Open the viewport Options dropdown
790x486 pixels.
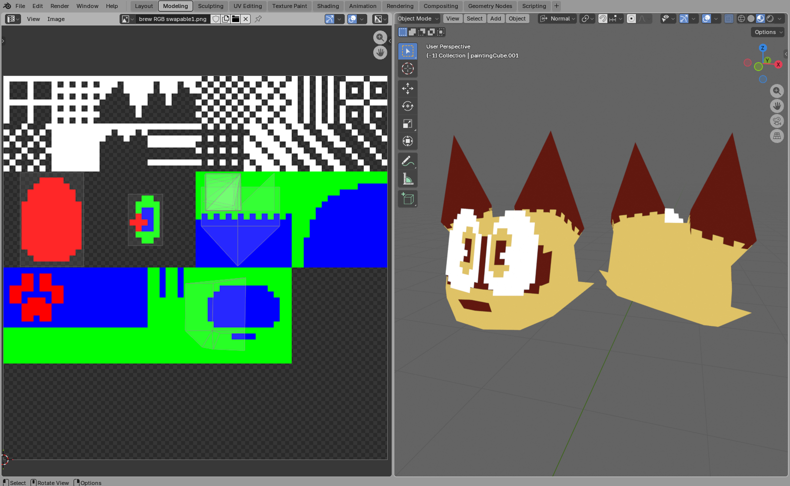(767, 32)
